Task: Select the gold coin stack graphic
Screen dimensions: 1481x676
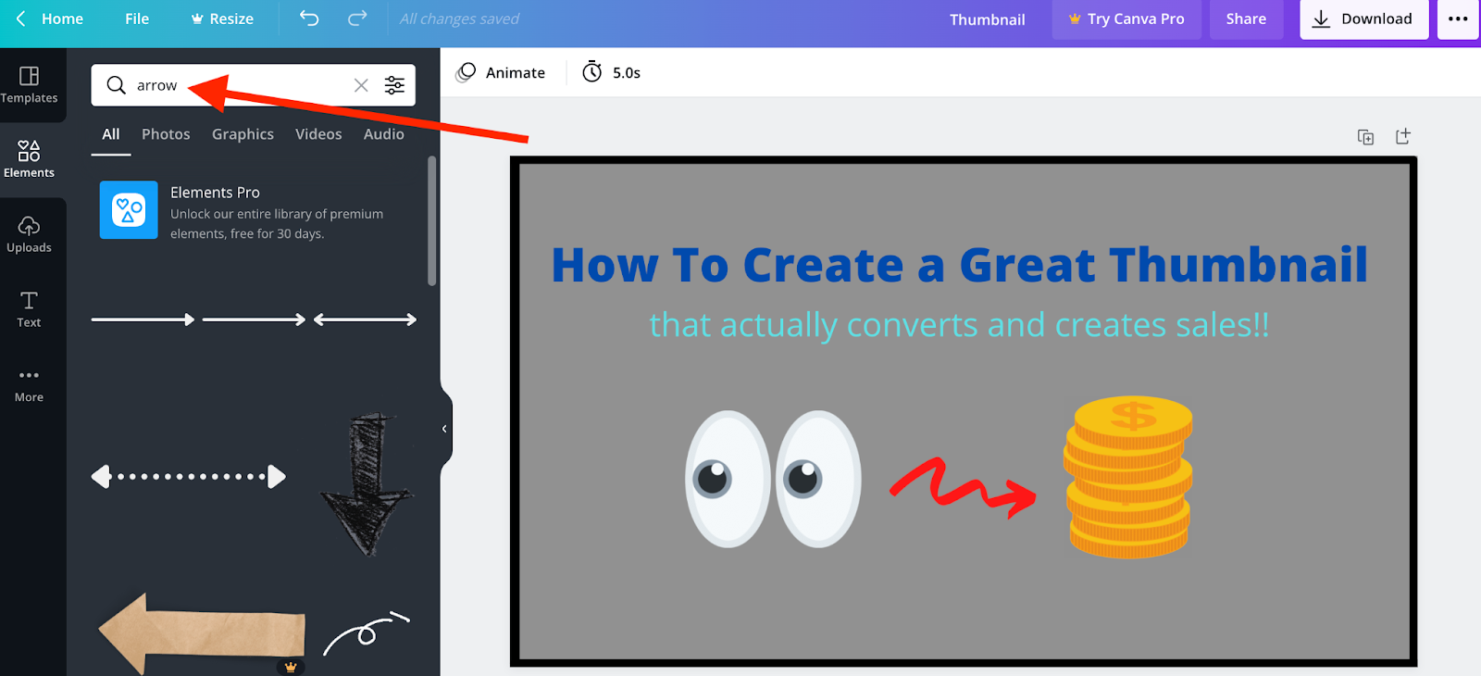Action: tap(1128, 477)
